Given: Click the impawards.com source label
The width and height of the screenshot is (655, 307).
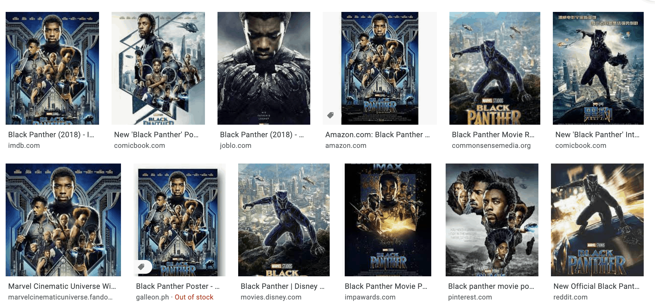Looking at the screenshot, I should point(370,297).
